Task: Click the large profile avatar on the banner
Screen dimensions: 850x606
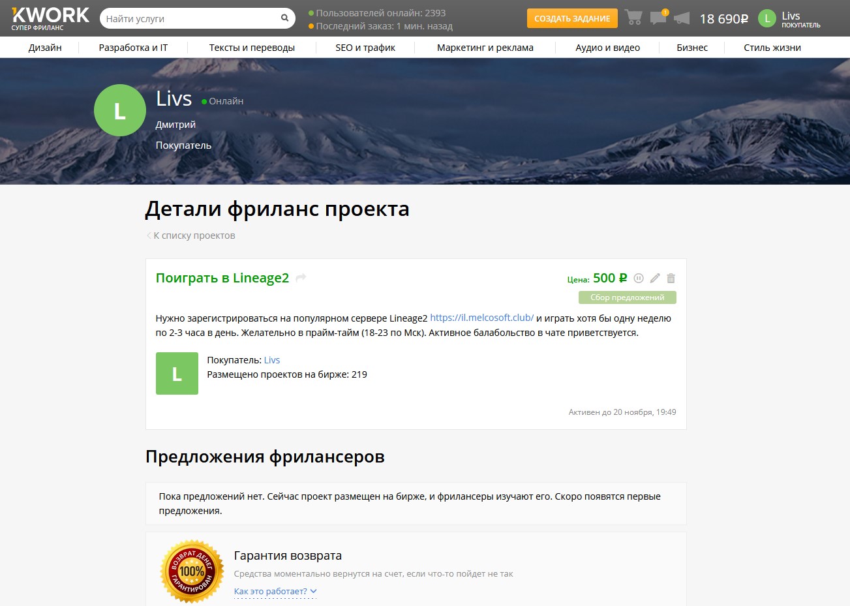Action: (120, 110)
